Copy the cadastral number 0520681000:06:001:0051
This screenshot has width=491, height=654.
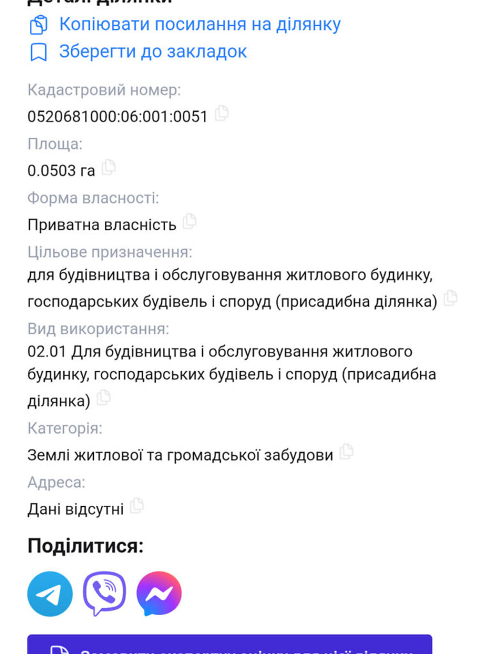pos(222,113)
